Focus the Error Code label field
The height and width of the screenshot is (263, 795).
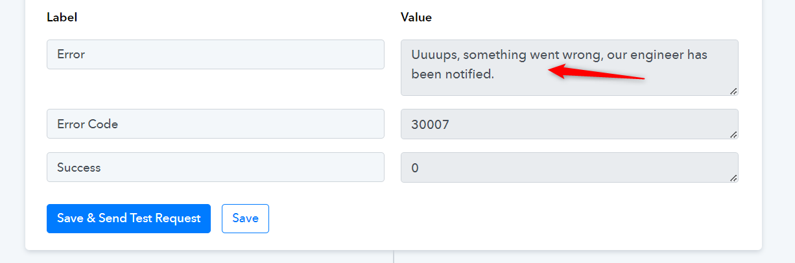(215, 124)
